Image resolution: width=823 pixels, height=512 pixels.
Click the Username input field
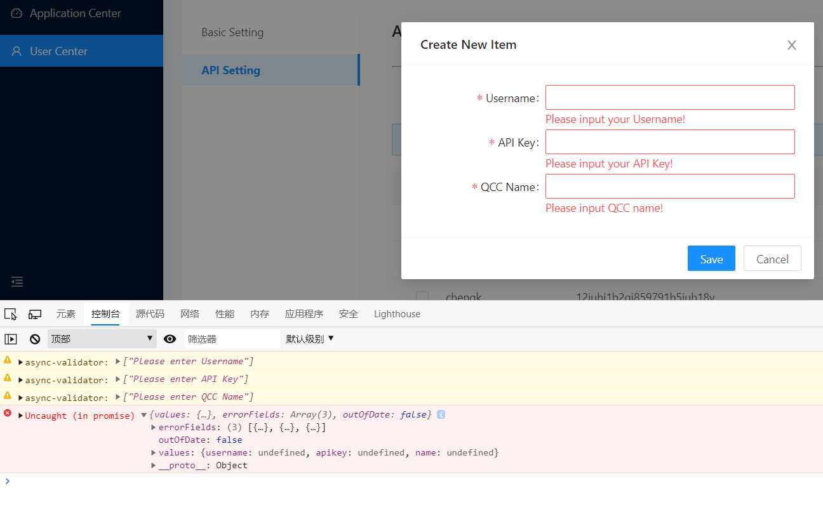click(x=669, y=97)
